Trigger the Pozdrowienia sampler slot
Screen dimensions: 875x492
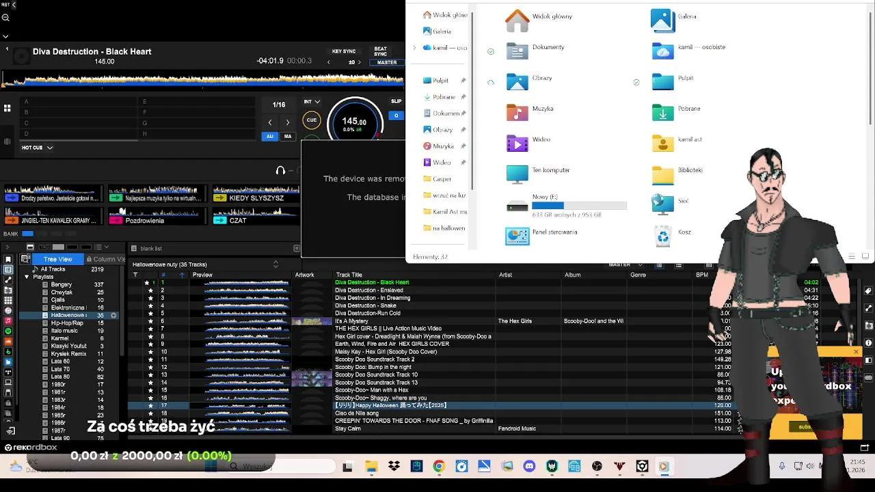tap(157, 220)
